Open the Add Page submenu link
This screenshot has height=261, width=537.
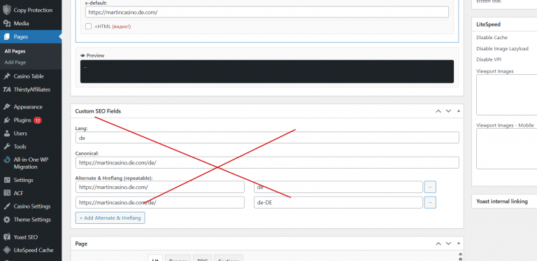coord(15,62)
